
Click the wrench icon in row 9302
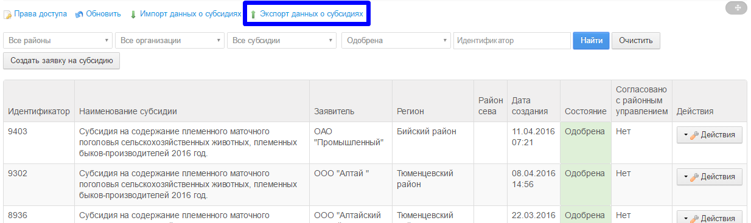(694, 177)
